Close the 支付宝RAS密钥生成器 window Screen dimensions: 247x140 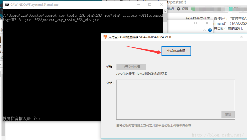click(241, 37)
